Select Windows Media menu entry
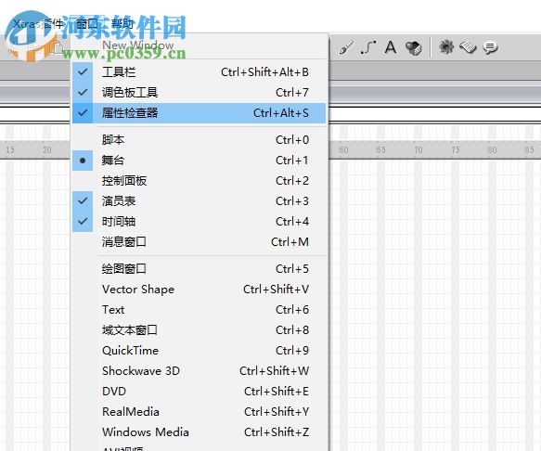Image resolution: width=541 pixels, height=451 pixels. [200, 432]
